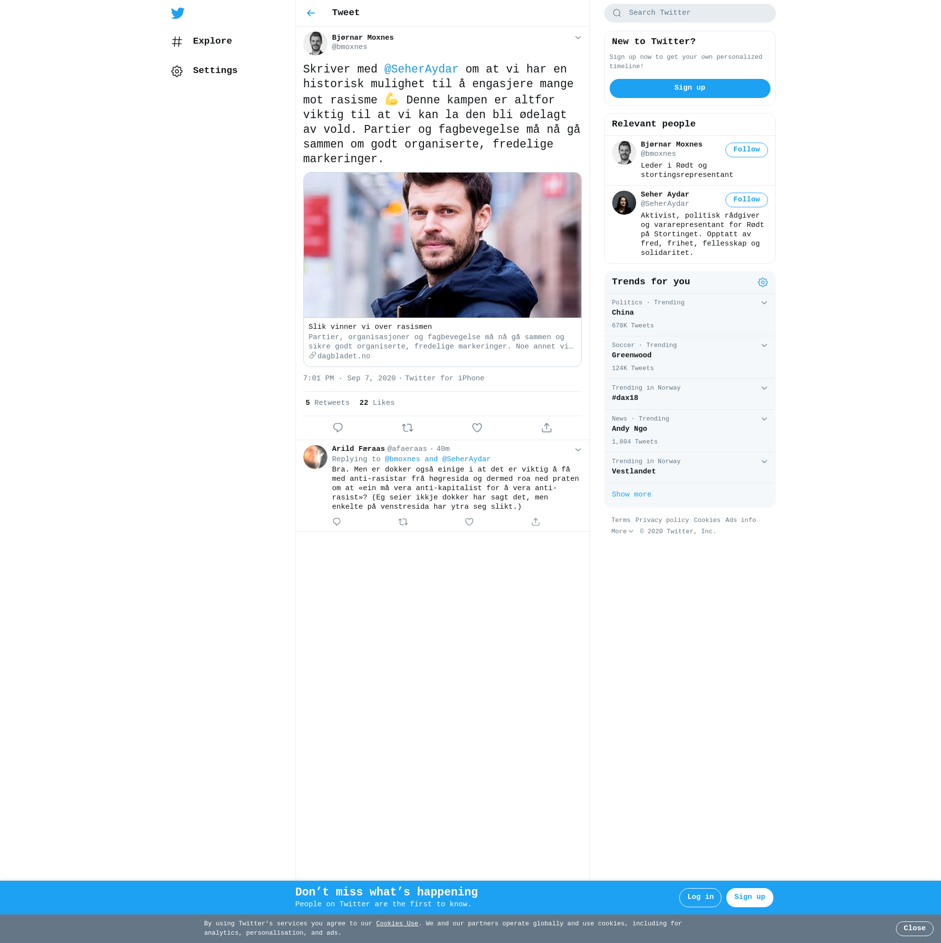Image resolution: width=941 pixels, height=943 pixels.
Task: View the 22 Likes list
Action: [x=377, y=403]
